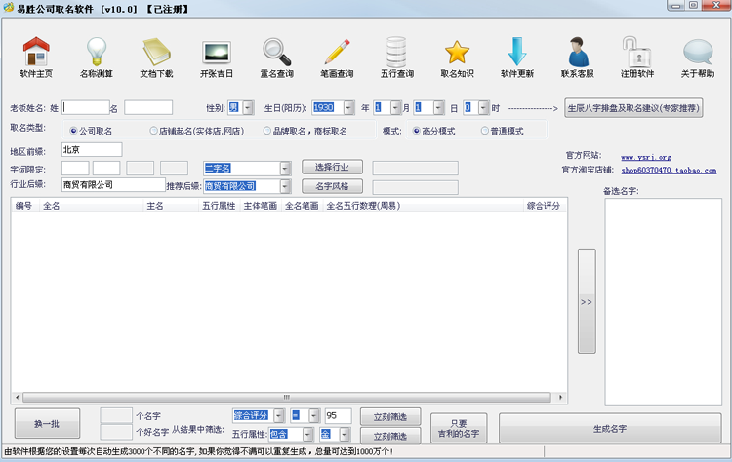
Task: Click the first 字词限定 box
Action: pyautogui.click(x=75, y=169)
